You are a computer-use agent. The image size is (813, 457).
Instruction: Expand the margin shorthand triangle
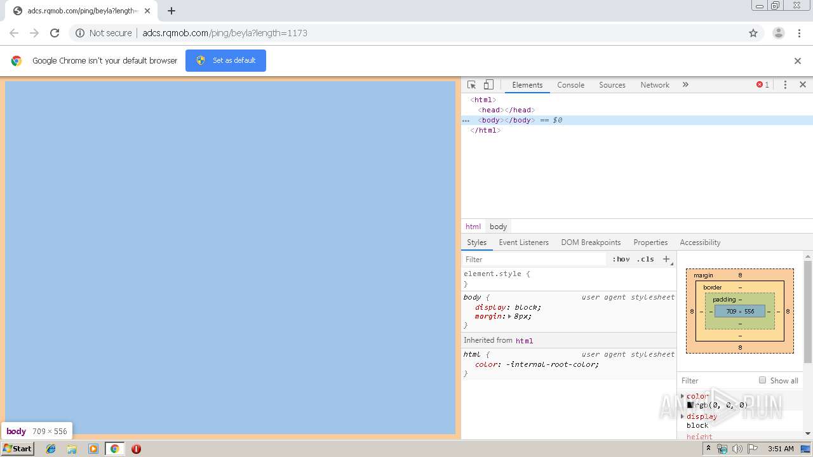pyautogui.click(x=509, y=316)
